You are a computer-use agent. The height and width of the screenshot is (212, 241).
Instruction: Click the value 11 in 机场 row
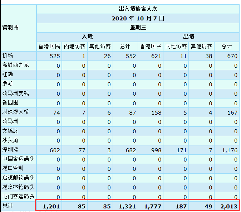[183, 56]
